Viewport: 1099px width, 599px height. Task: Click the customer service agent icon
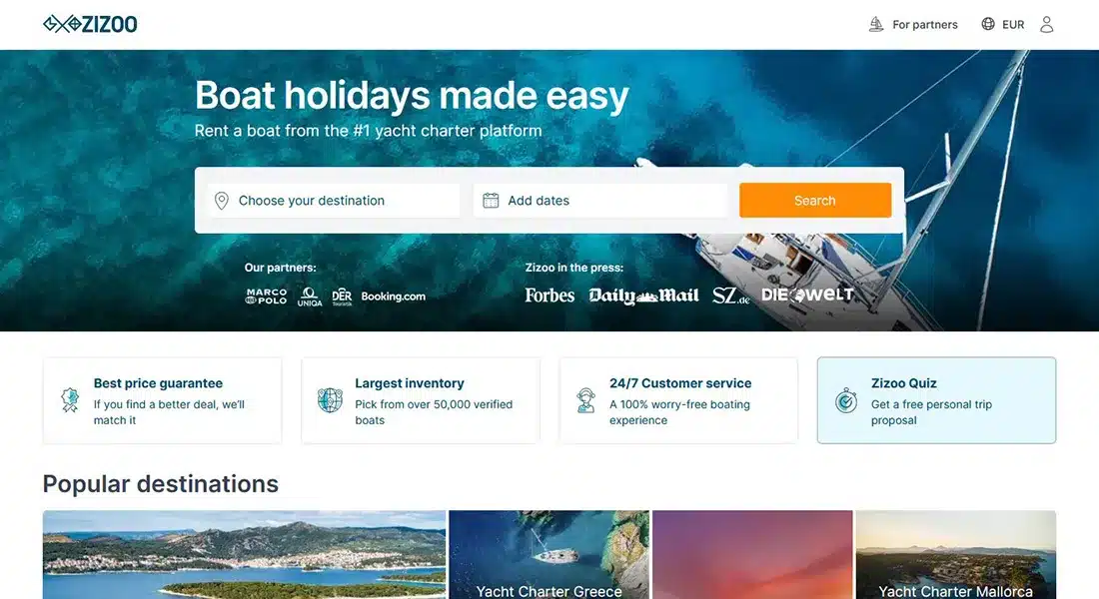(x=585, y=400)
